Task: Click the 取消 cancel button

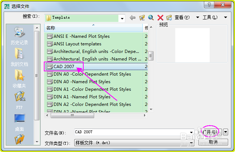Action: tap(213, 142)
